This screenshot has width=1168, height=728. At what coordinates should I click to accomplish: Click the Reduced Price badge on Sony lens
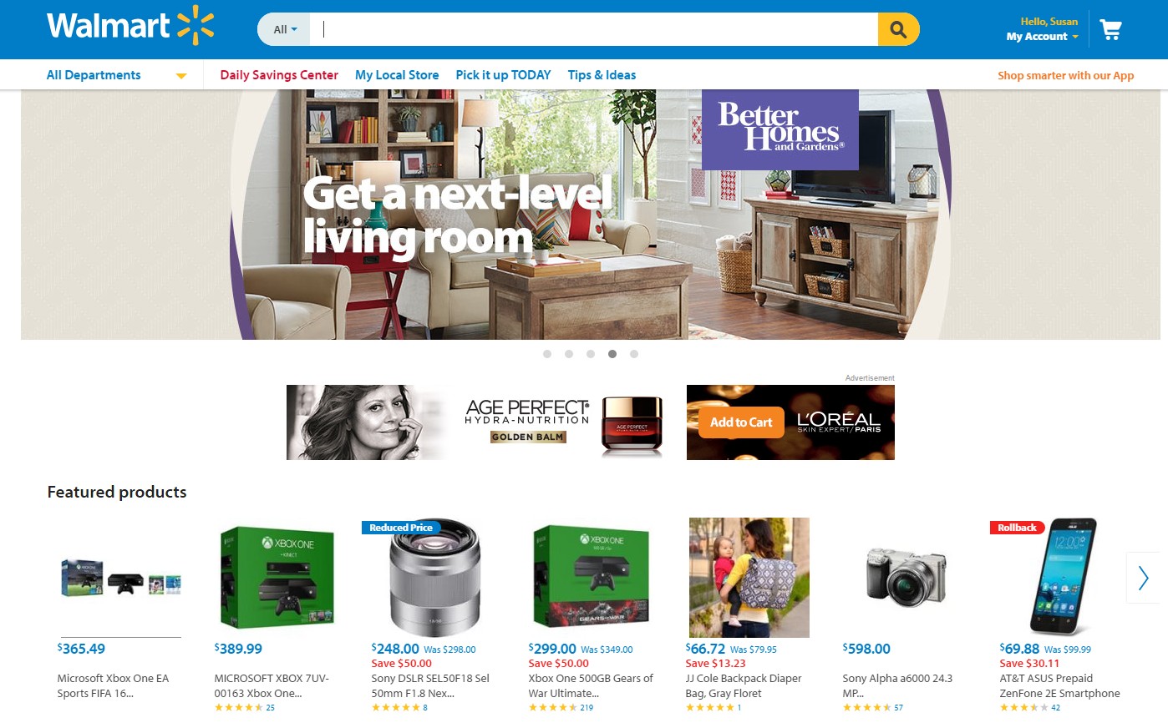coord(401,528)
